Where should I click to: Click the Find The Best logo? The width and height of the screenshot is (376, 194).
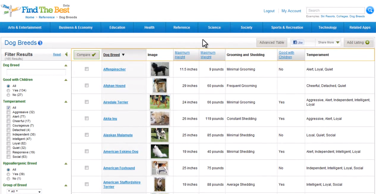pos(36,10)
